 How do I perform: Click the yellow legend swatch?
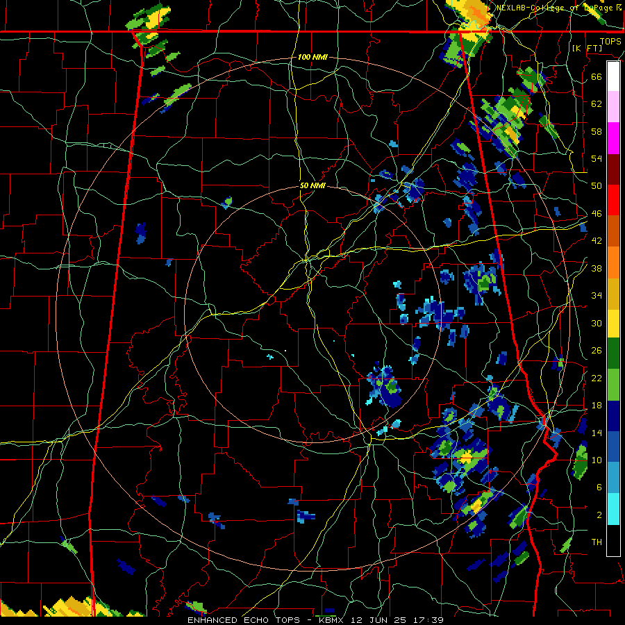coord(613,323)
